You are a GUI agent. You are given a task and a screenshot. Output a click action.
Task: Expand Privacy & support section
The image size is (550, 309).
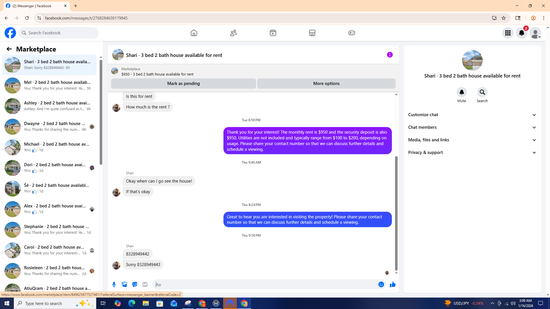tap(472, 152)
